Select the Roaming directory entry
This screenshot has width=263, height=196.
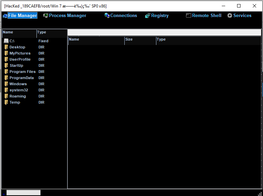coord(17,96)
